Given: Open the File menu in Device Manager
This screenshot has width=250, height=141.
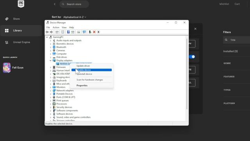Looking at the screenshot, I should [48, 27].
